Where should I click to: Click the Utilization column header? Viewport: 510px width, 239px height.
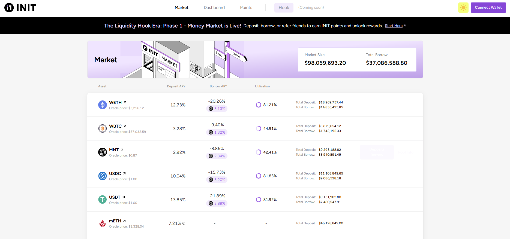(x=262, y=86)
